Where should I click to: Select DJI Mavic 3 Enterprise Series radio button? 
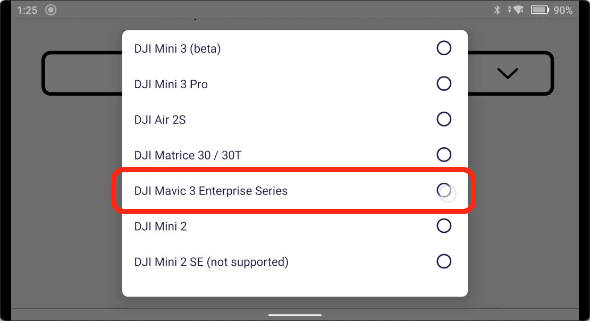[x=444, y=190]
